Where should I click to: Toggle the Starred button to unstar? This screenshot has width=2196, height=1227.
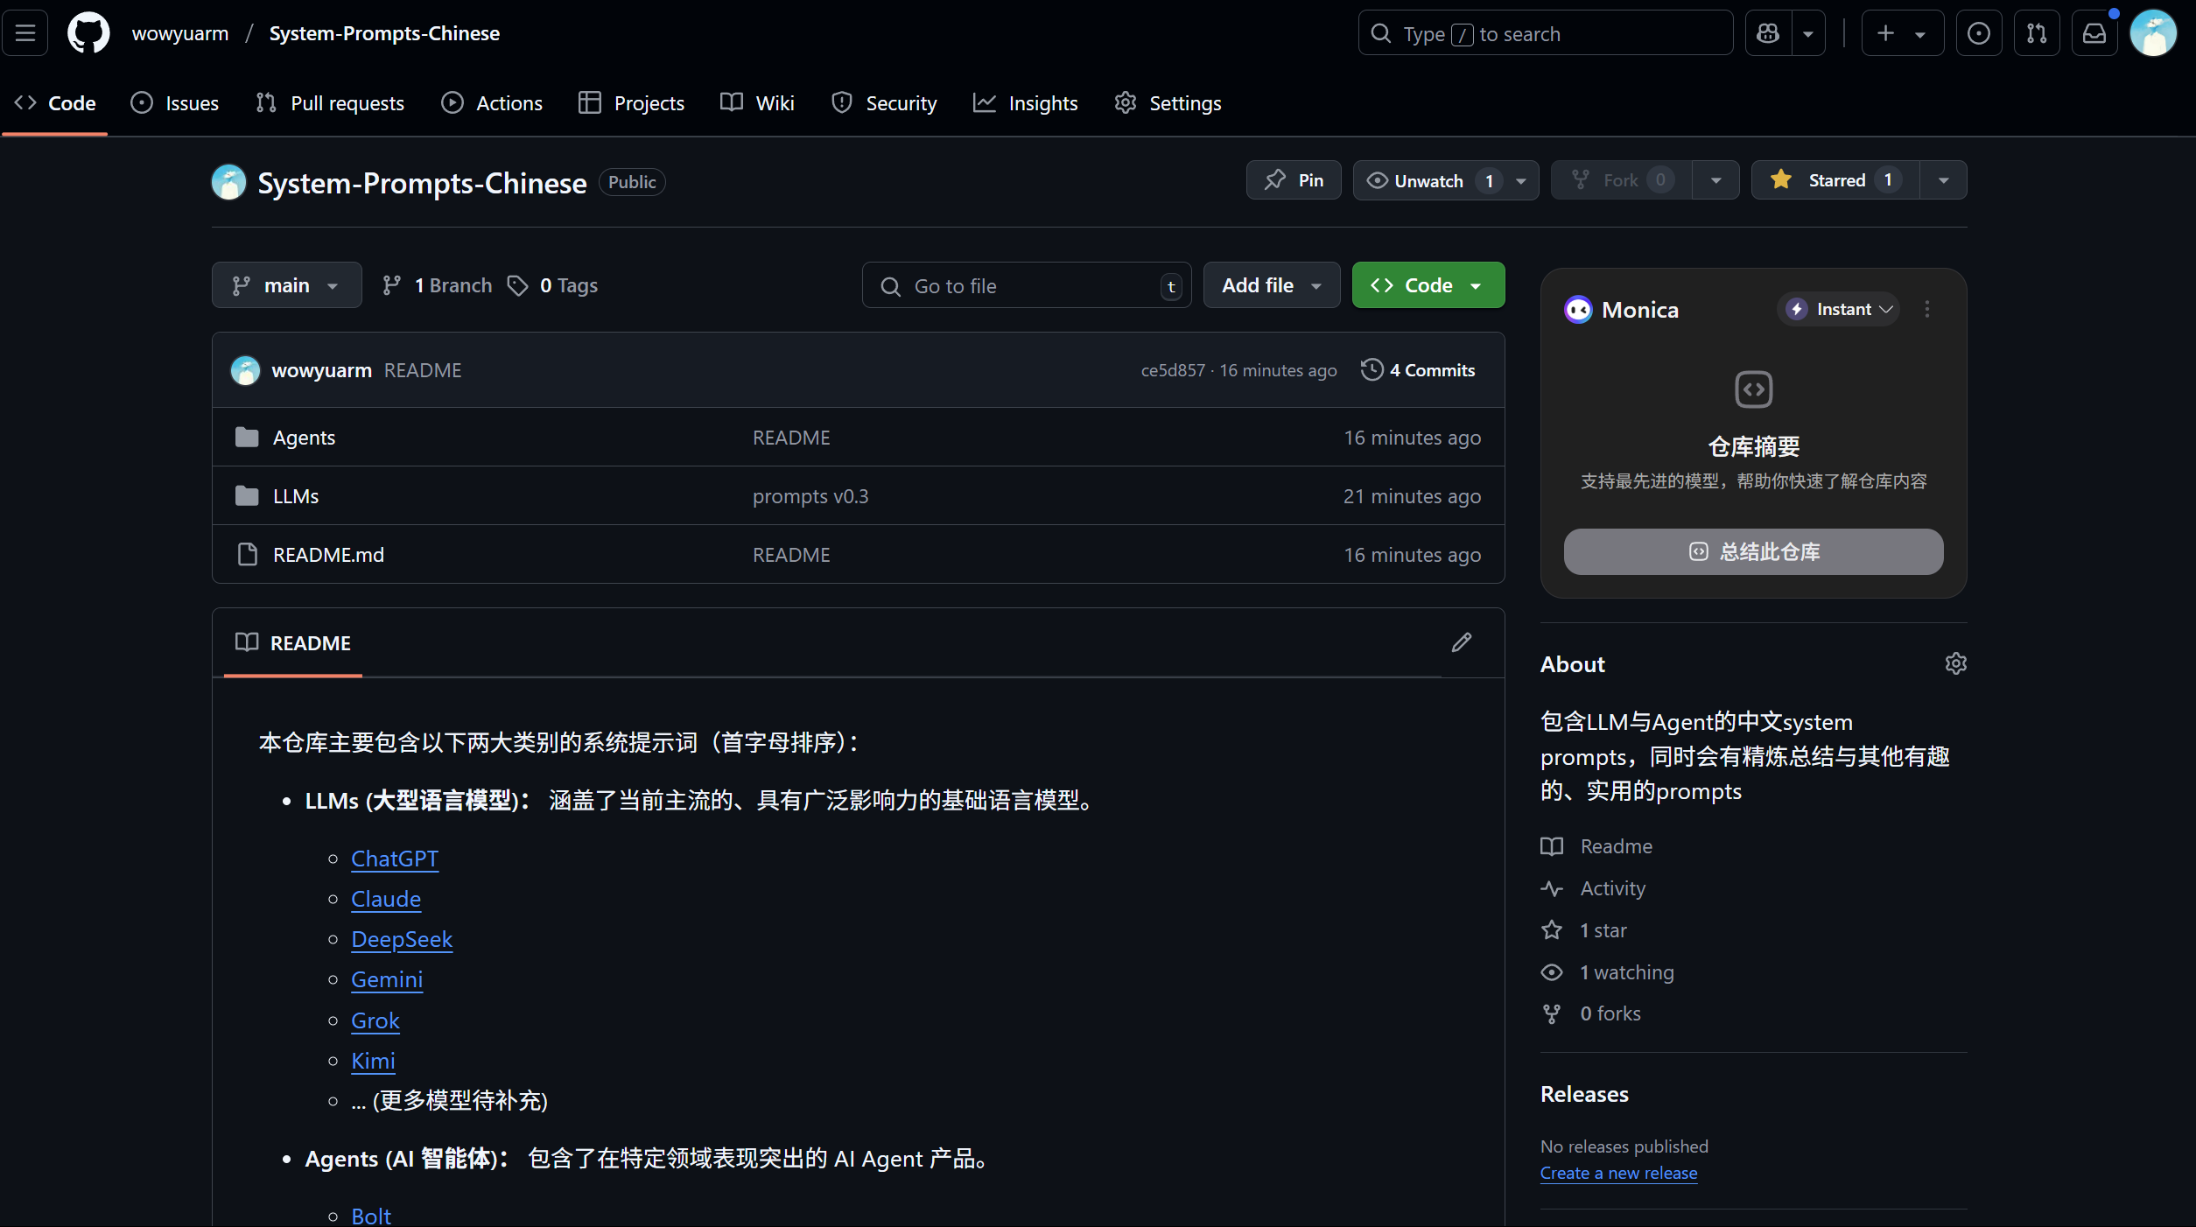click(1835, 180)
